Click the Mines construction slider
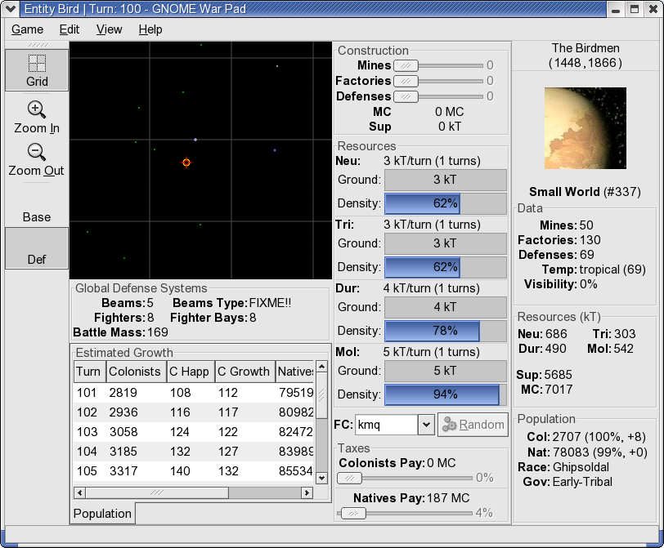 coord(406,65)
